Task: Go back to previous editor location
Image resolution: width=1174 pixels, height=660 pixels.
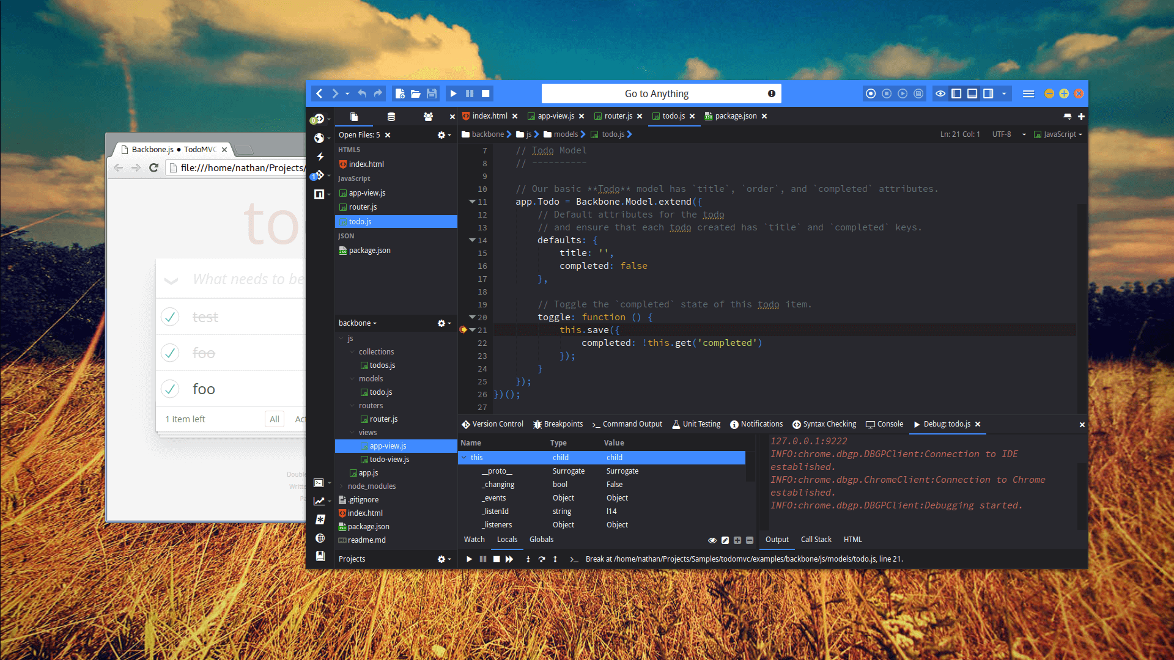Action: click(x=319, y=94)
